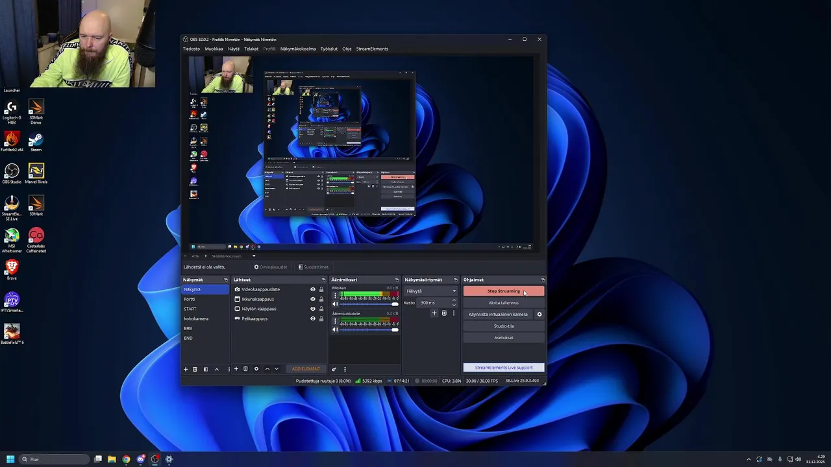
Task: Move the scene up with the Näkymät arrow
Action: click(217, 369)
